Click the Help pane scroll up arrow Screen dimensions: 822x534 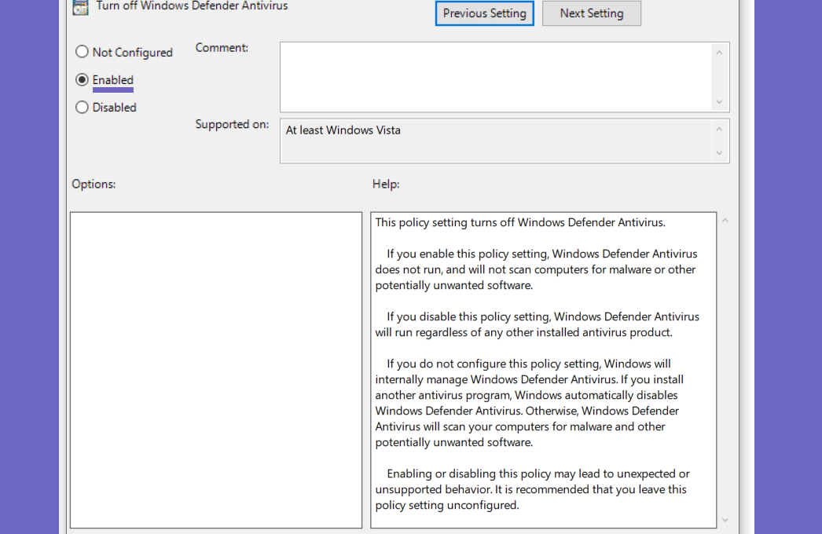click(725, 221)
